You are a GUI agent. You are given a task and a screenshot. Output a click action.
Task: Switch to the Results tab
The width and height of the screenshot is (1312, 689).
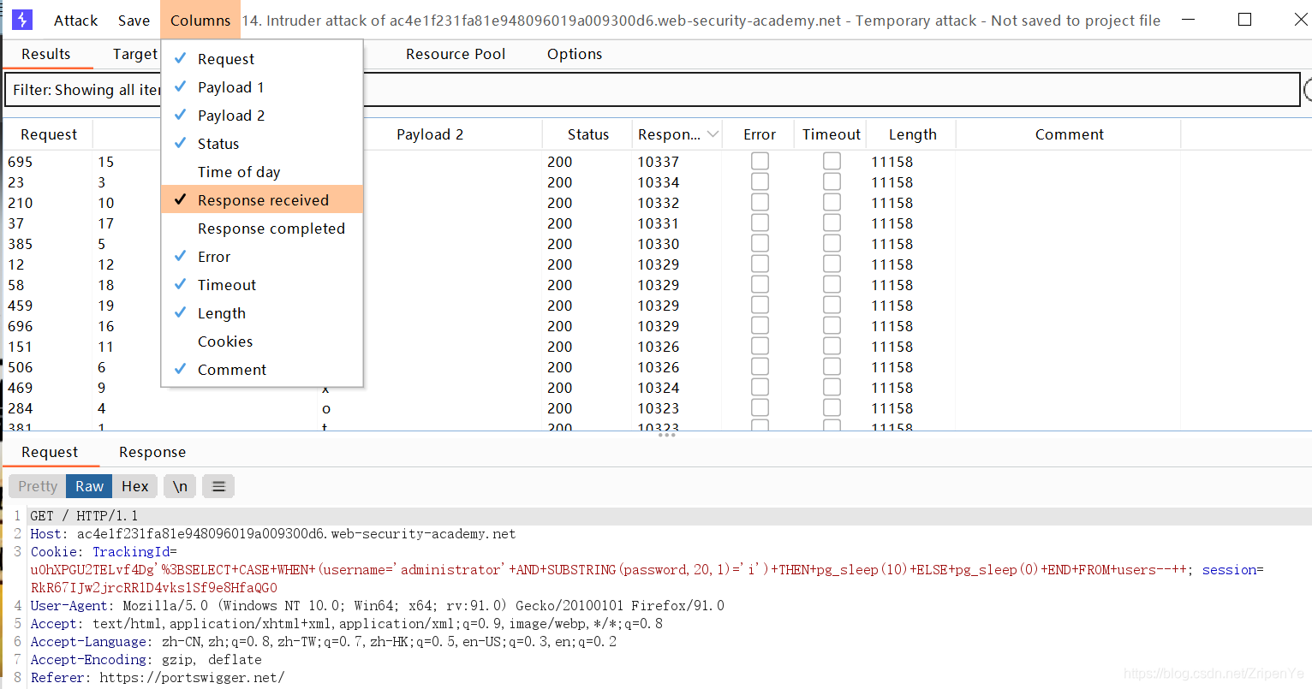[46, 54]
